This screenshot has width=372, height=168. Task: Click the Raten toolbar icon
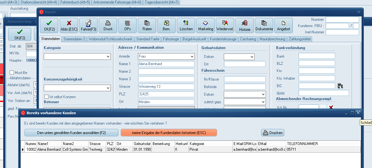click(x=147, y=25)
